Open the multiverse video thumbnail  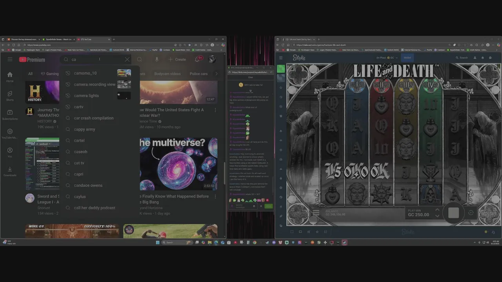click(x=178, y=164)
